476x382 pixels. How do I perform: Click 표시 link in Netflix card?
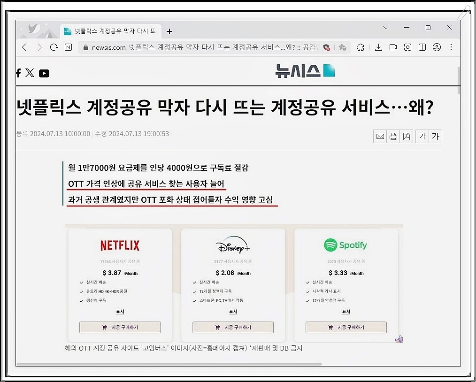(x=120, y=312)
